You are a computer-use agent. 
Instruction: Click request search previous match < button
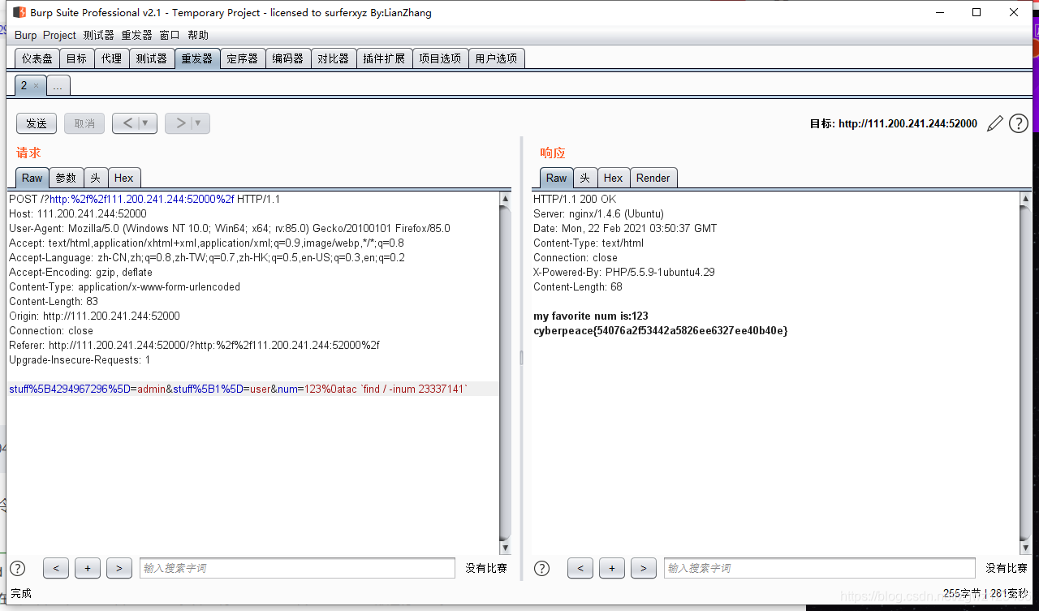tap(55, 568)
